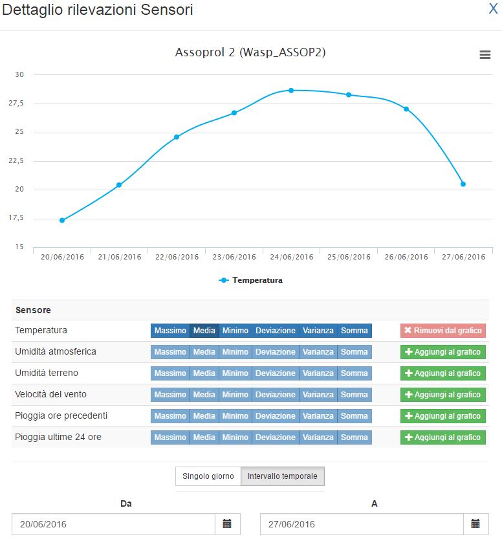Select Deviazione for Velocità del vento
Viewport: 502px width, 541px height.
coord(276,395)
